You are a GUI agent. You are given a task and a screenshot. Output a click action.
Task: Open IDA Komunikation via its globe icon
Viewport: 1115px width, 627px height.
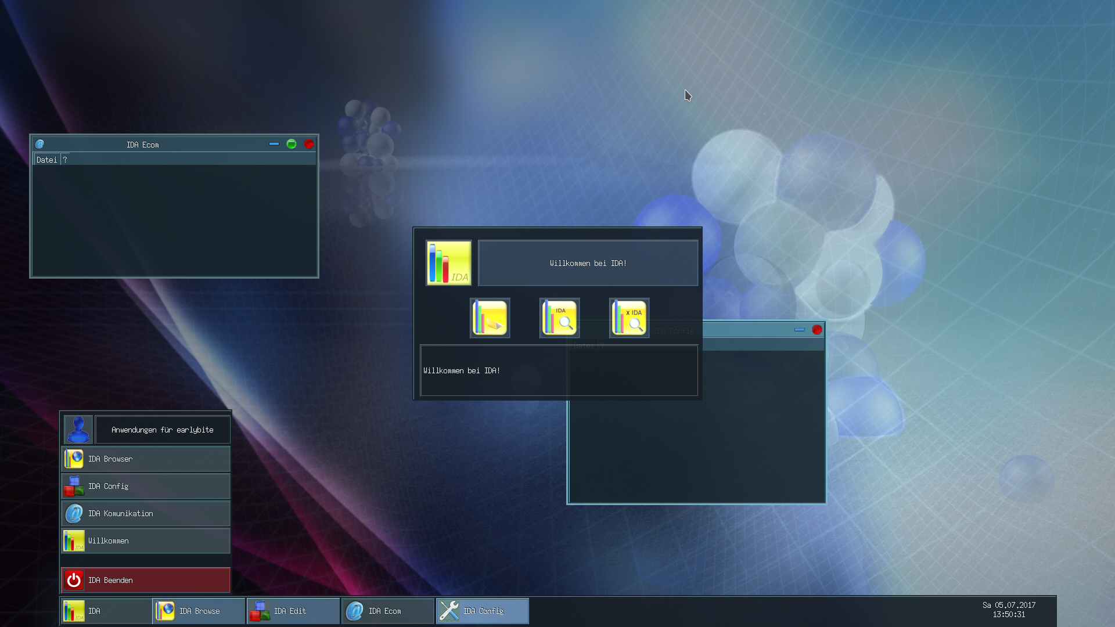point(74,513)
